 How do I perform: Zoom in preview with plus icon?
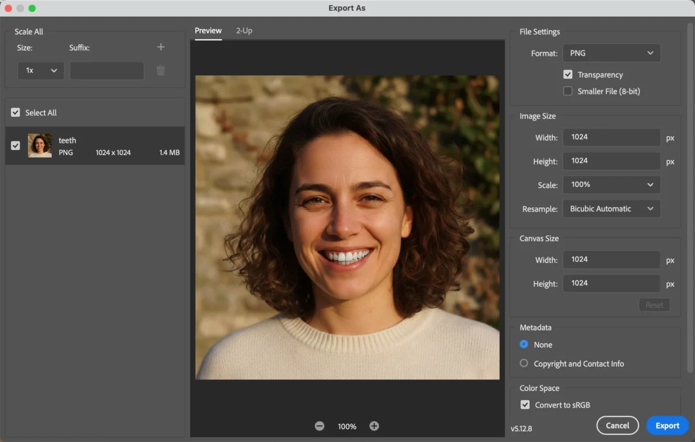click(x=374, y=426)
